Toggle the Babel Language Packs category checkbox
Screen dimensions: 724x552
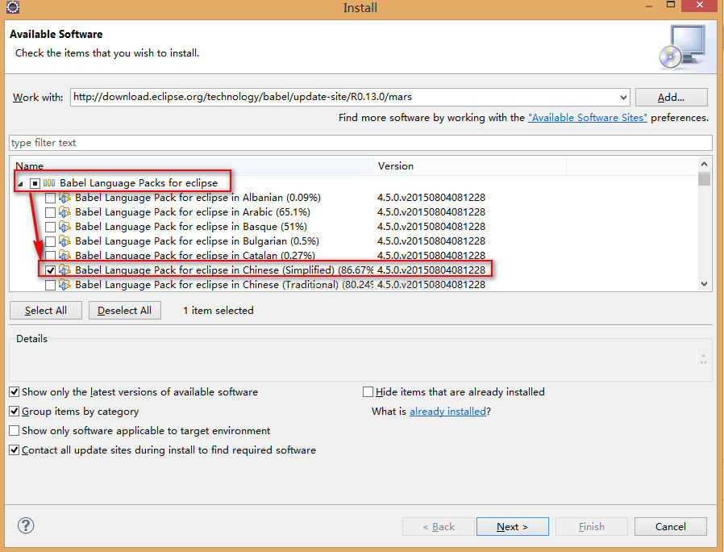(x=35, y=183)
